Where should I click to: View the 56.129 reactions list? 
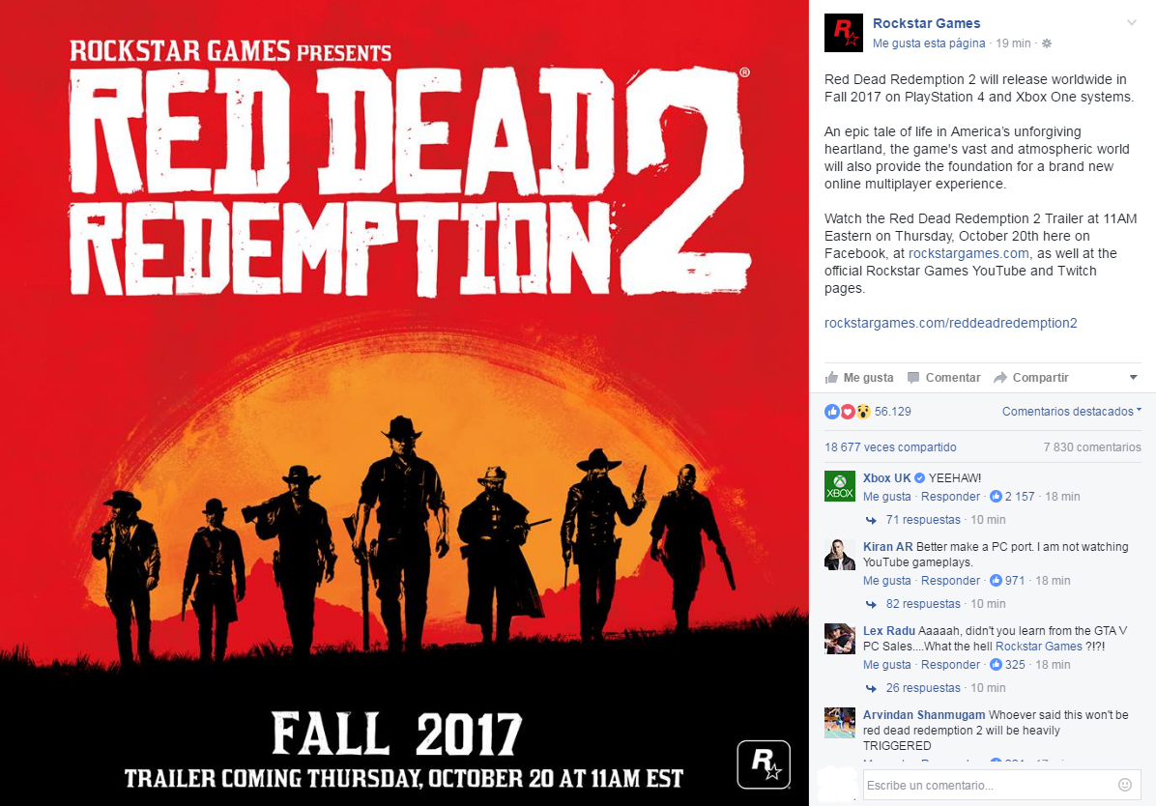pyautogui.click(x=892, y=412)
